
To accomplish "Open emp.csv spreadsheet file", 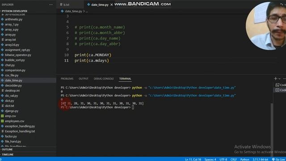I will tap(10, 116).
